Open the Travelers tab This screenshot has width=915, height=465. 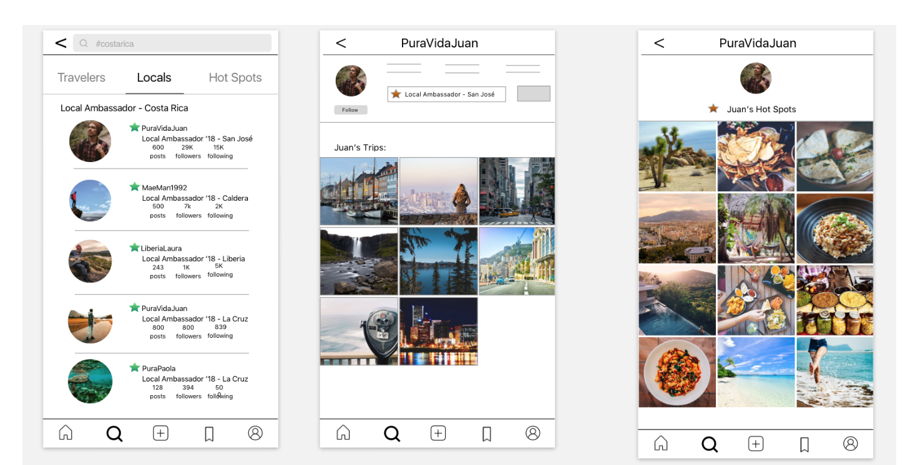pyautogui.click(x=81, y=77)
